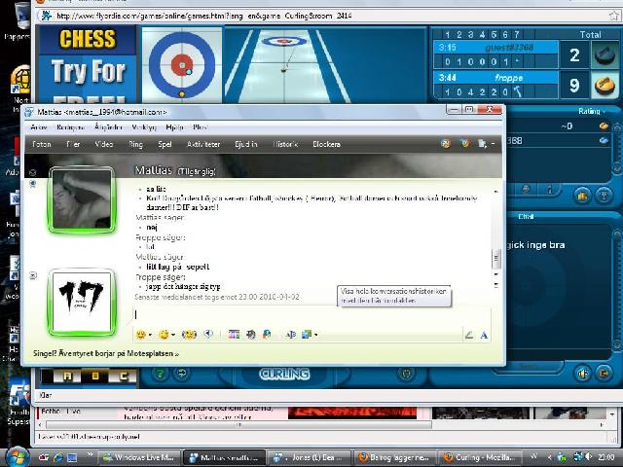
Task: Click Blockera to block contact
Action: (326, 144)
